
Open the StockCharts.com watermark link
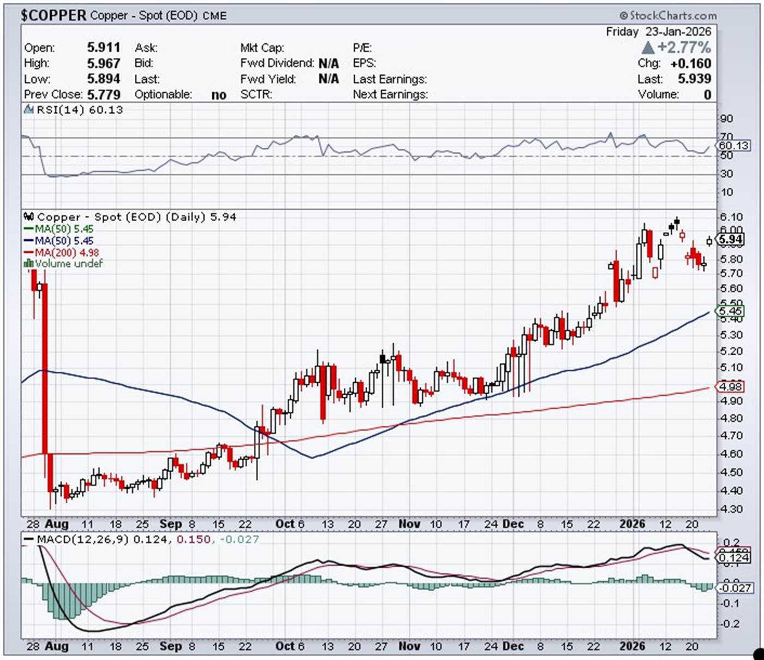coord(668,15)
